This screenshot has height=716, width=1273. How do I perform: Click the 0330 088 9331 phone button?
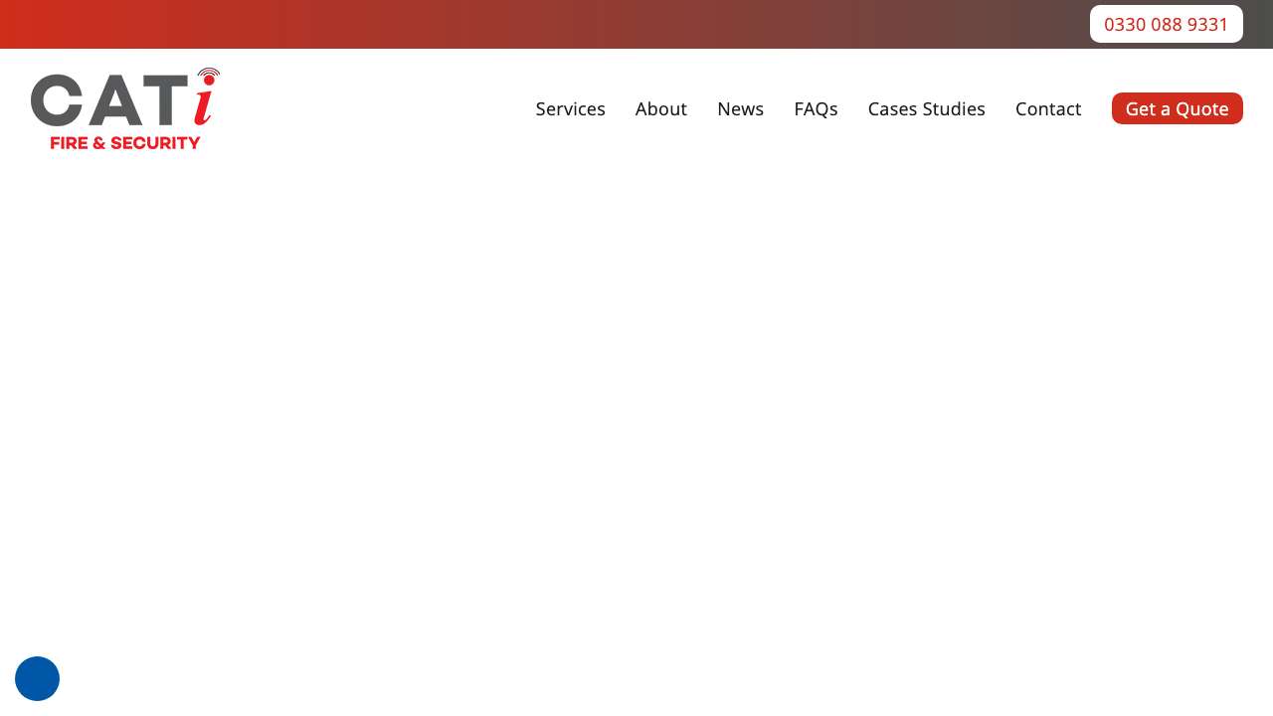1166,24
